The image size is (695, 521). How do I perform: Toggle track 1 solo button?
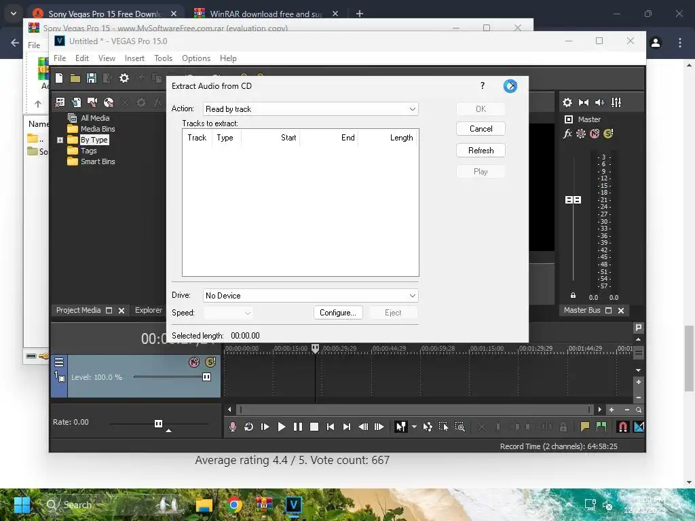tap(210, 362)
